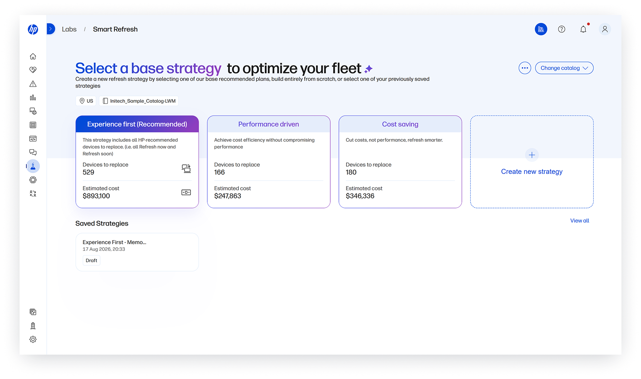Viewport: 641px width, 379px height.
Task: Click the Initech_Sample_Catalog-LWM chip
Action: coord(139,101)
